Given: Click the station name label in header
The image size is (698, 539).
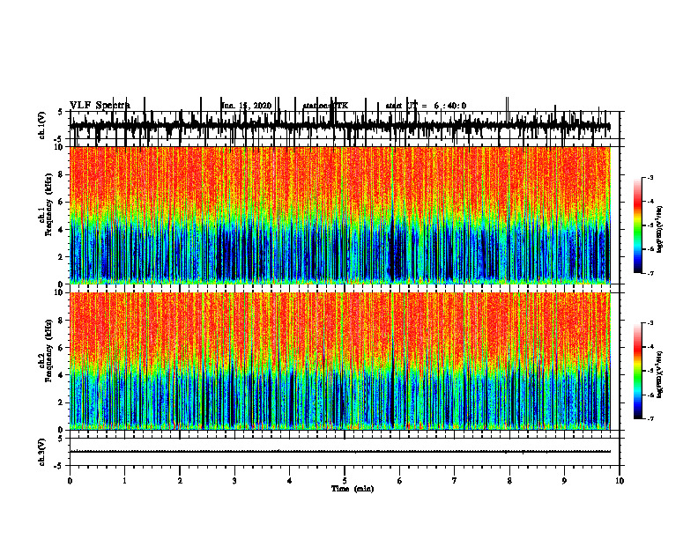Looking at the screenshot, I should [x=325, y=106].
